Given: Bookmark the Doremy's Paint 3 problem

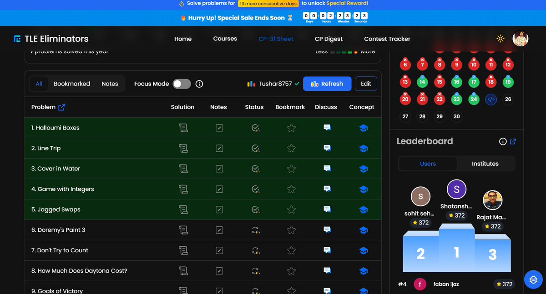Looking at the screenshot, I should coord(292,230).
